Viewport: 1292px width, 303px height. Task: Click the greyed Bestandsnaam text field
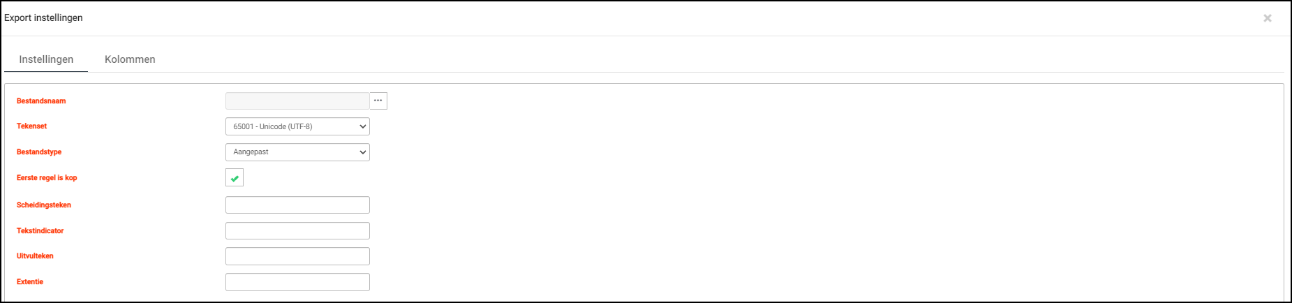click(297, 101)
